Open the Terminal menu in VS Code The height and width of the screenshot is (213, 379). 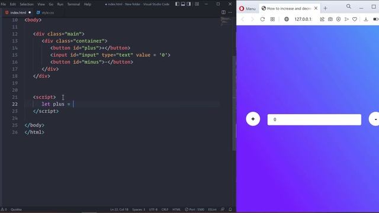click(x=73, y=4)
